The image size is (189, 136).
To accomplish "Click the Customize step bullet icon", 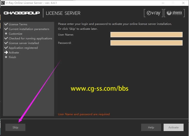I will pyautogui.click(x=6, y=34).
